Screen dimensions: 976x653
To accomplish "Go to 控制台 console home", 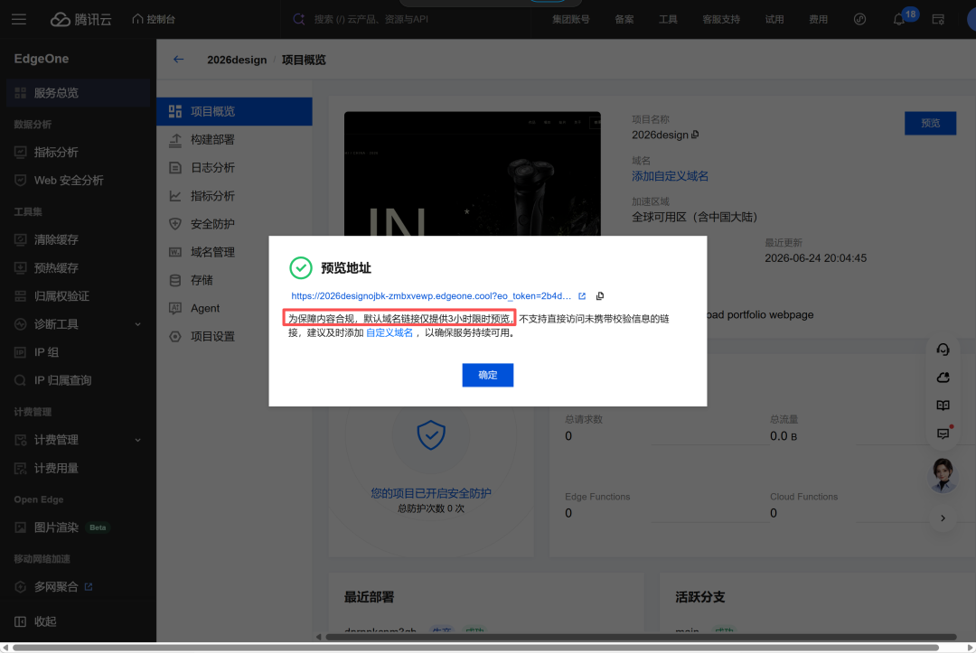I will (154, 19).
